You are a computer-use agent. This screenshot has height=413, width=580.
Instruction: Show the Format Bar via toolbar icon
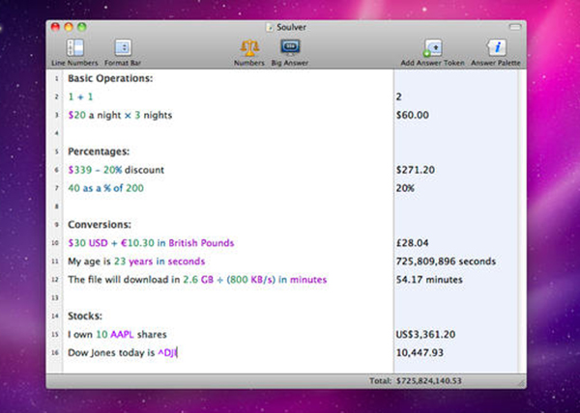123,48
